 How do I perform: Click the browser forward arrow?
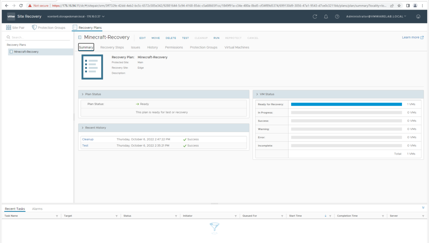pyautogui.click(x=14, y=5)
